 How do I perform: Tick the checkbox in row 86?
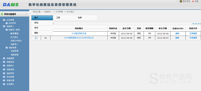pyautogui.click(x=36, y=38)
